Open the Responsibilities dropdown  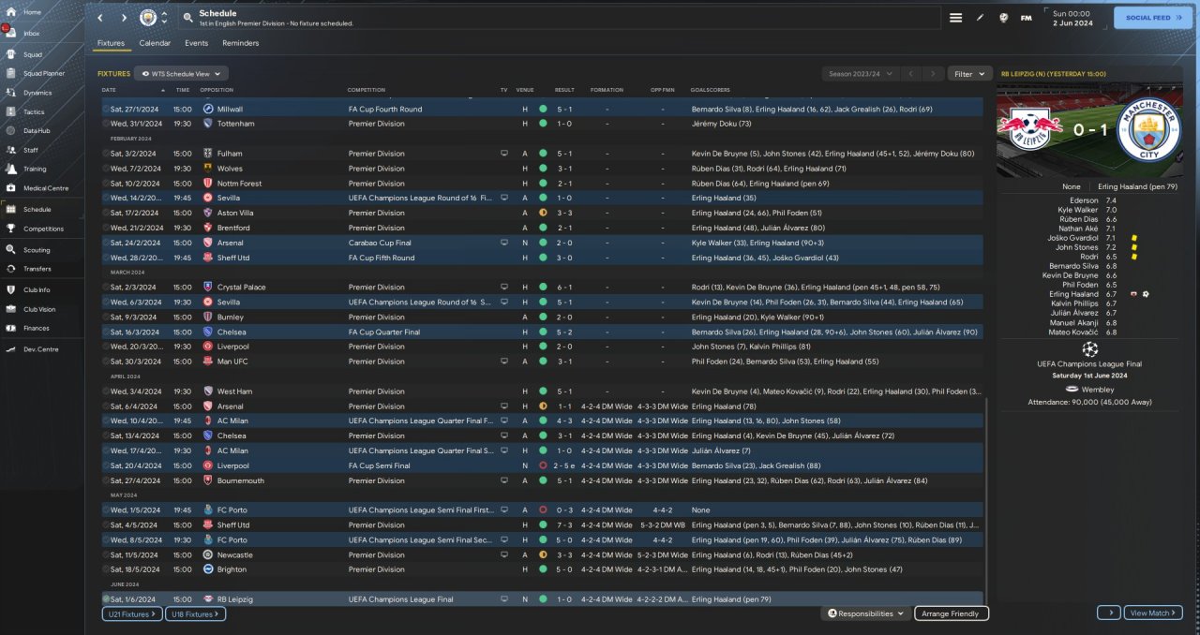865,613
